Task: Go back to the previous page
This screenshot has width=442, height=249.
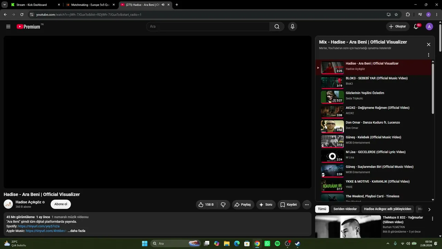Action: [5, 15]
